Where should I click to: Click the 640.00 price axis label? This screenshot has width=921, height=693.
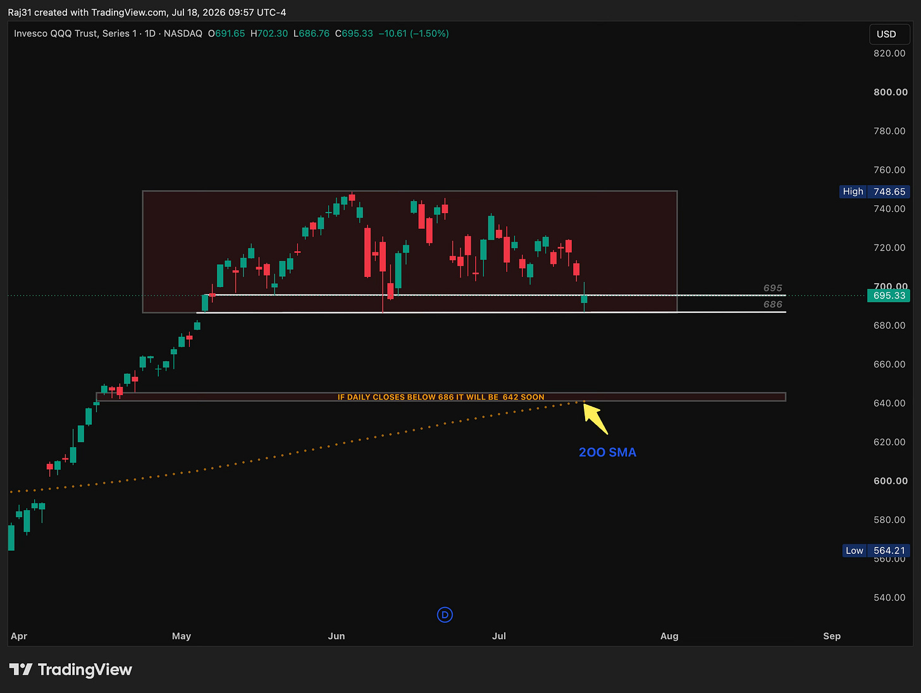pyautogui.click(x=890, y=403)
